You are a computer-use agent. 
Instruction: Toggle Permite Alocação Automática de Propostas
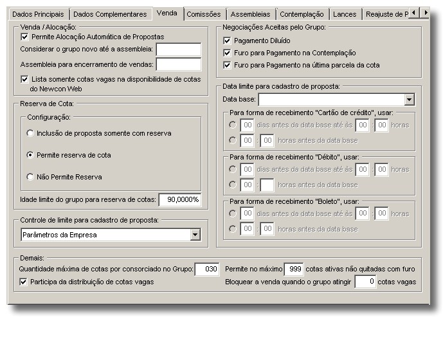tap(24, 37)
